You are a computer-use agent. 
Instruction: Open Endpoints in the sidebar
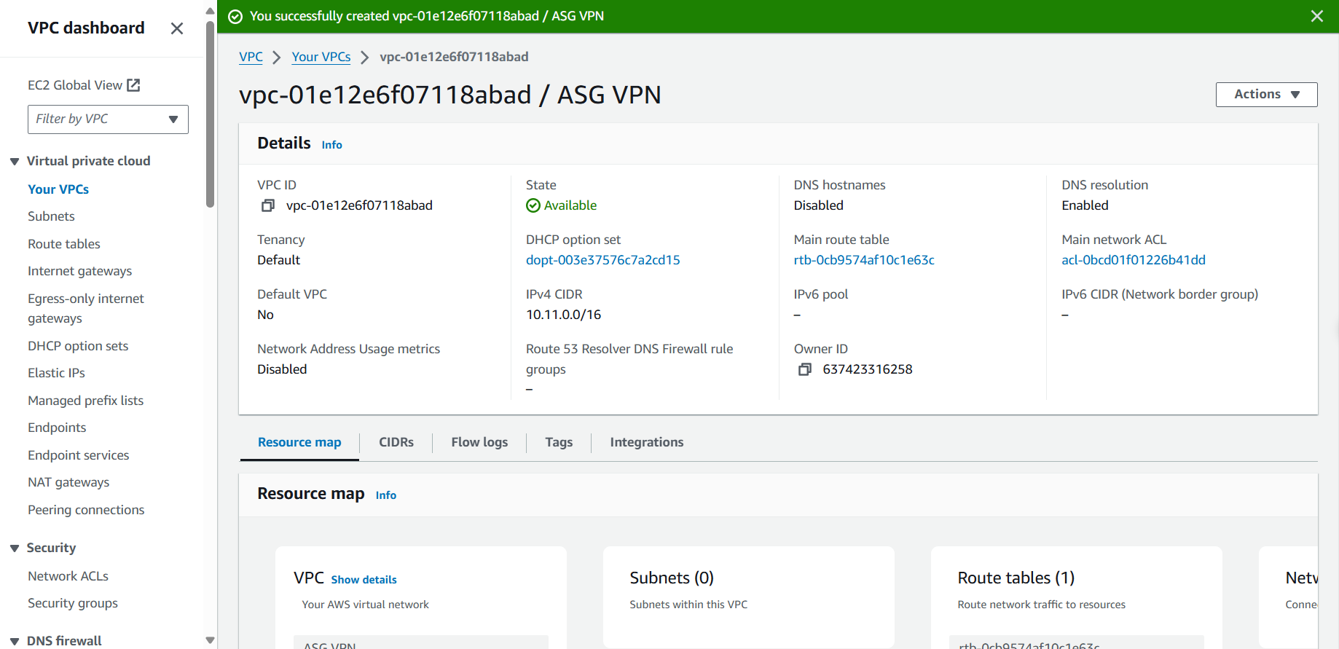(x=57, y=428)
